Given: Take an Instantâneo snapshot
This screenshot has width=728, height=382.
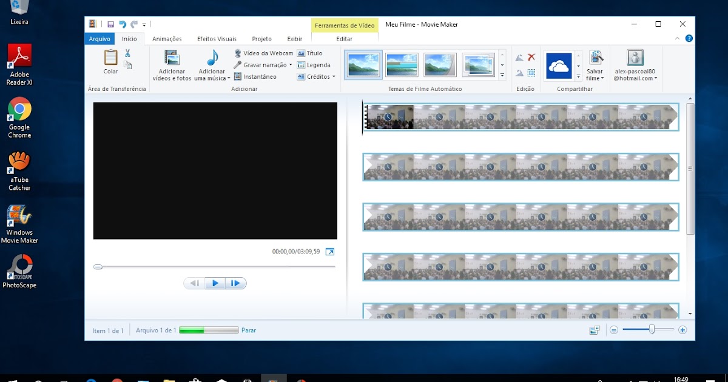Looking at the screenshot, I should [255, 76].
